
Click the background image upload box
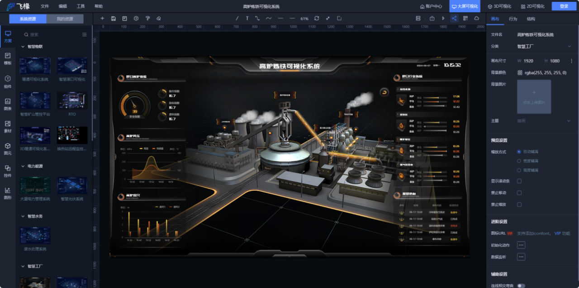point(534,96)
